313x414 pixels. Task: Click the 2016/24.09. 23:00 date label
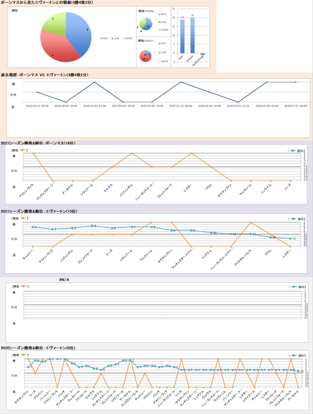pos(95,106)
